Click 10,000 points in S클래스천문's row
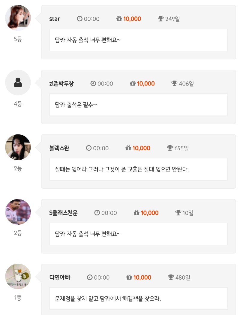This screenshot has width=240, height=315. click(149, 213)
